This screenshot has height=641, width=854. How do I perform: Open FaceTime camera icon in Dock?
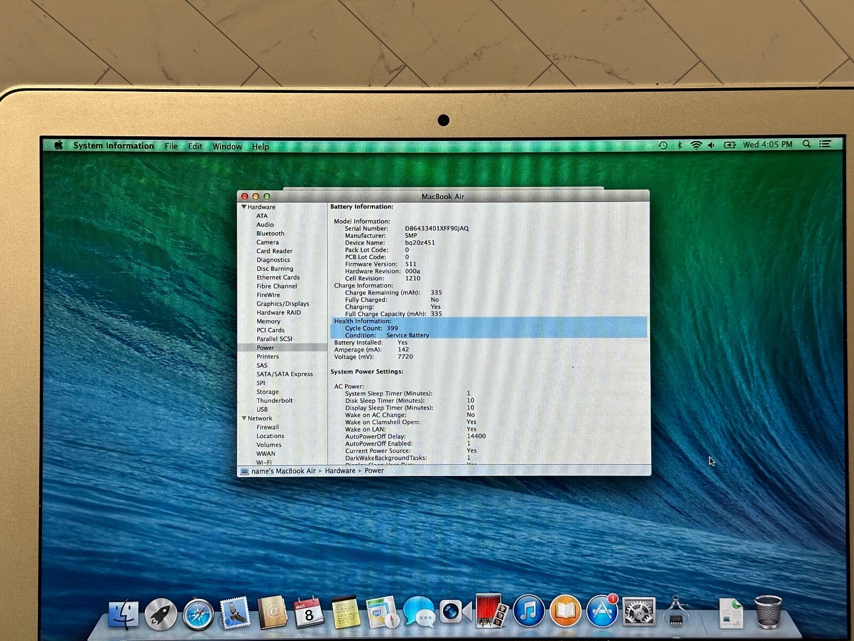click(x=455, y=612)
